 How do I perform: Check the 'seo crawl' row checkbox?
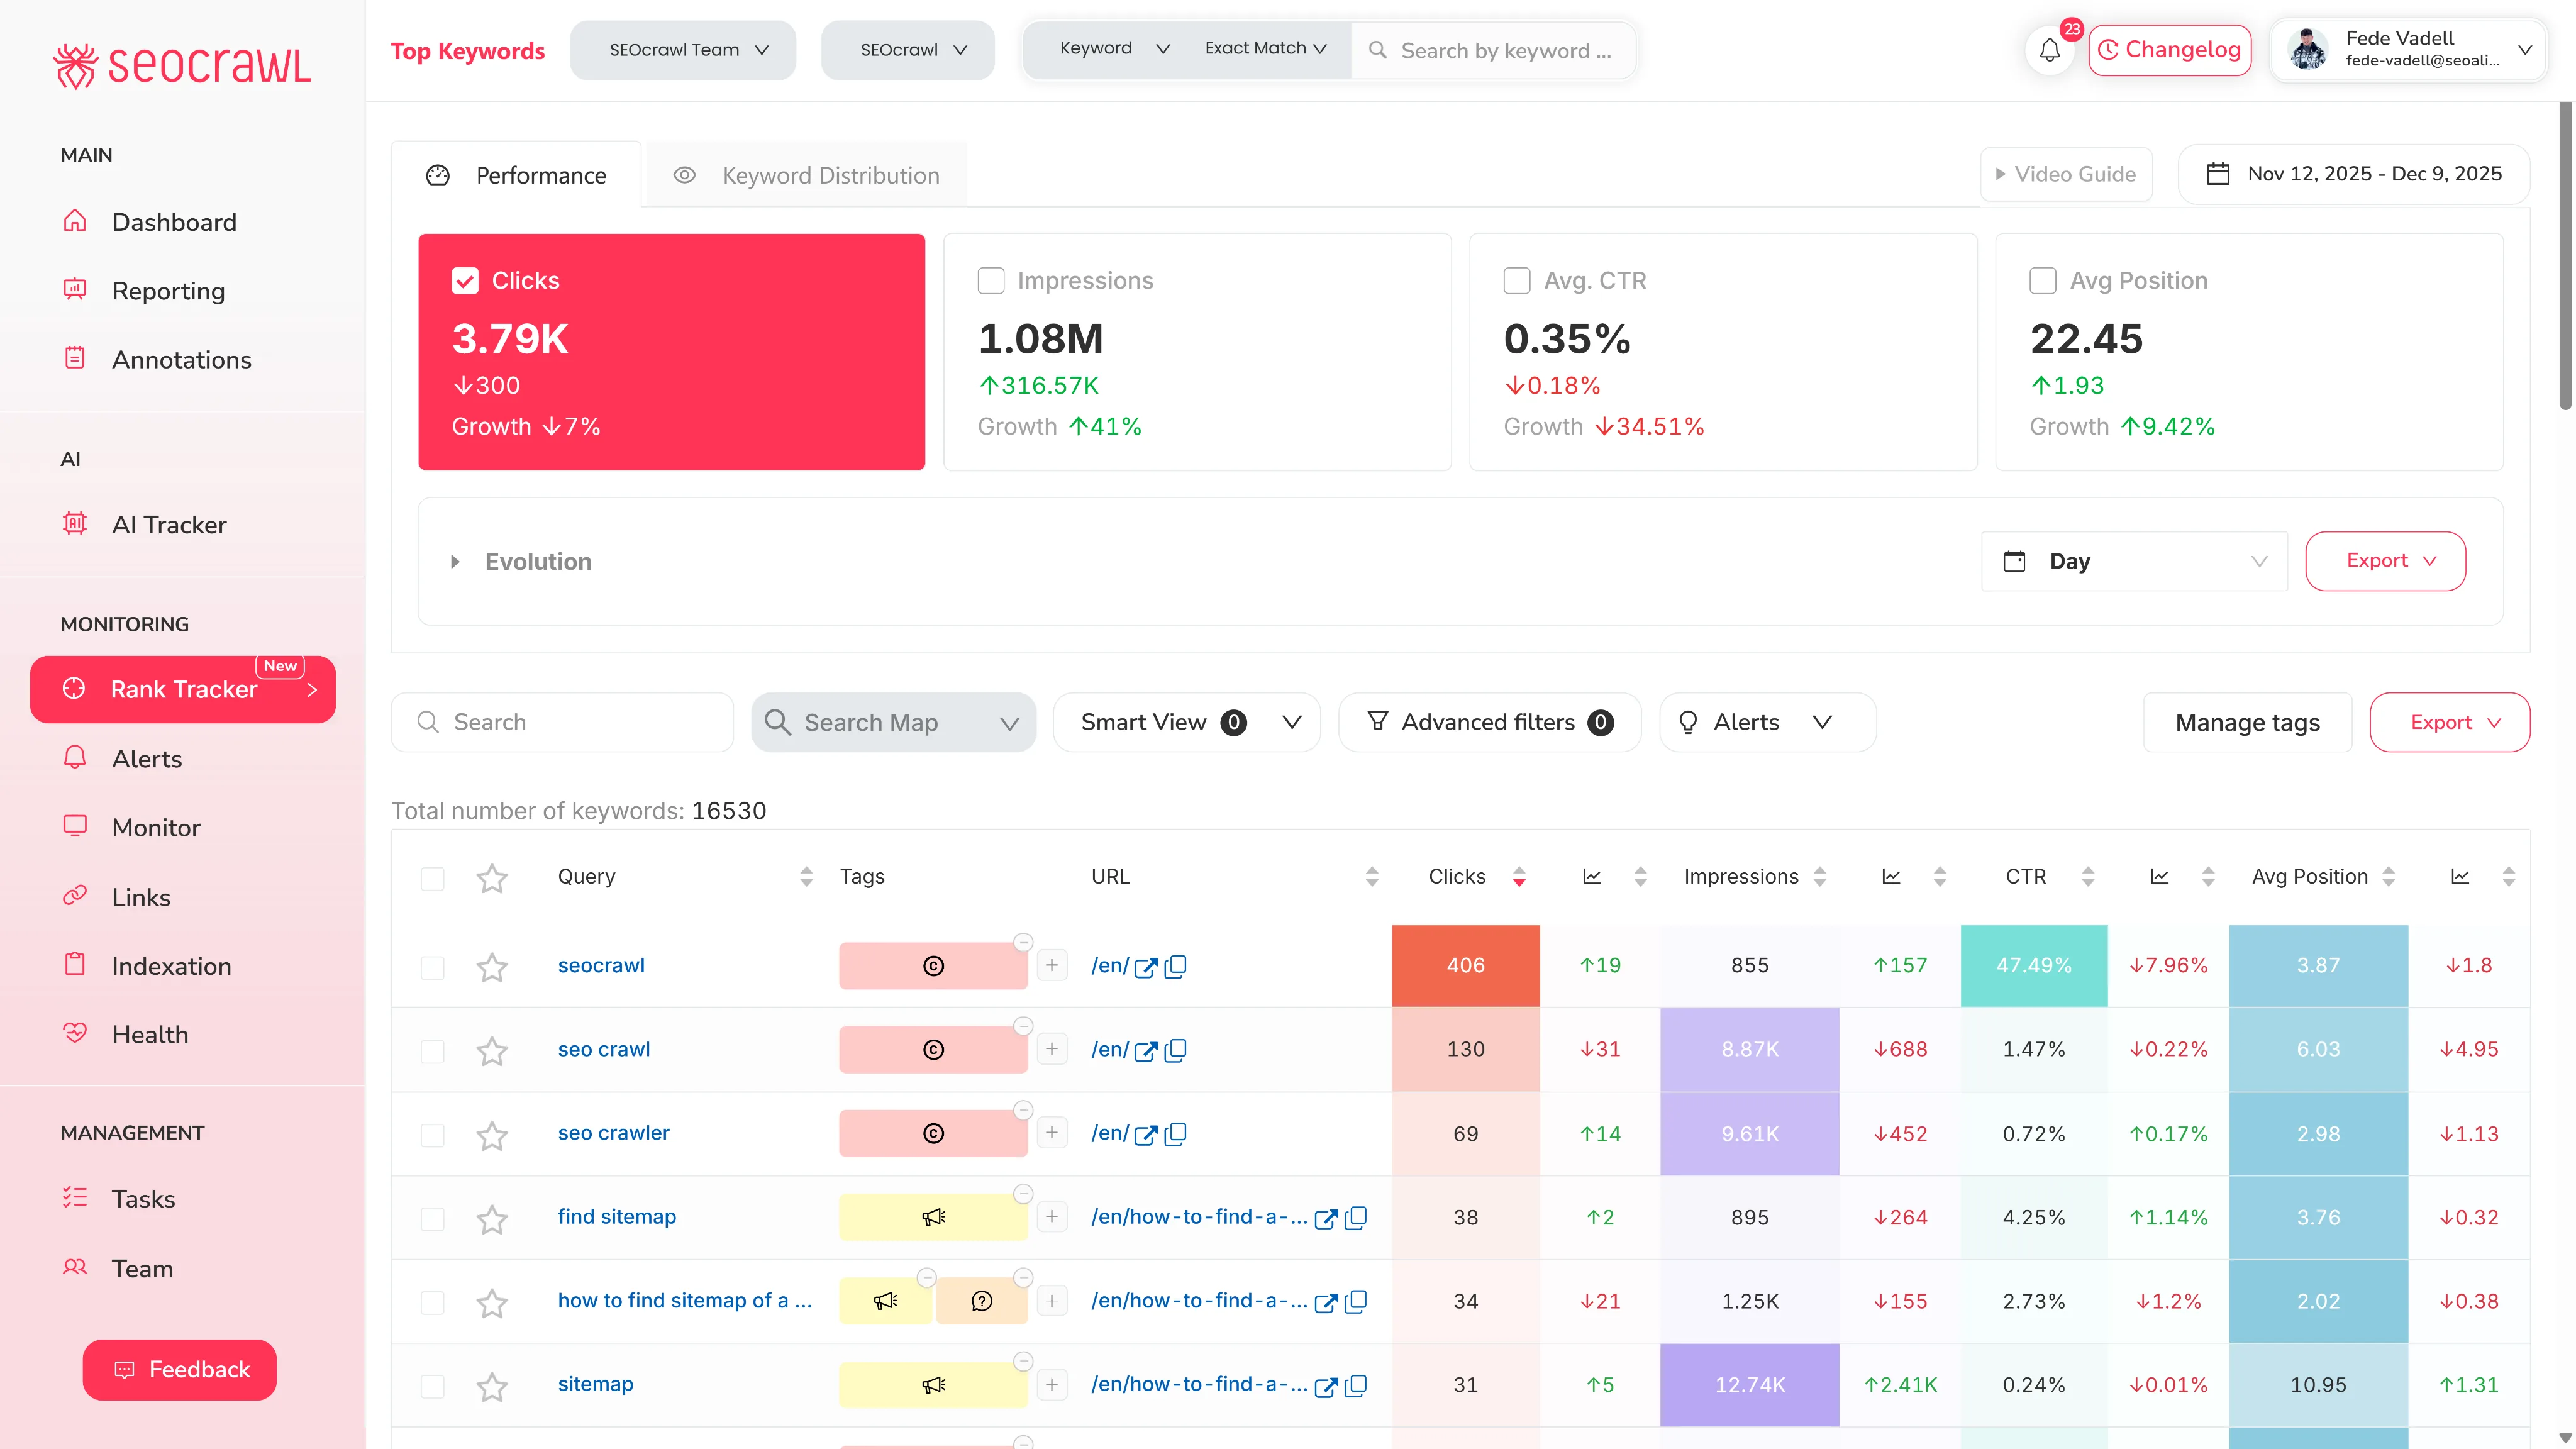[x=432, y=1051]
